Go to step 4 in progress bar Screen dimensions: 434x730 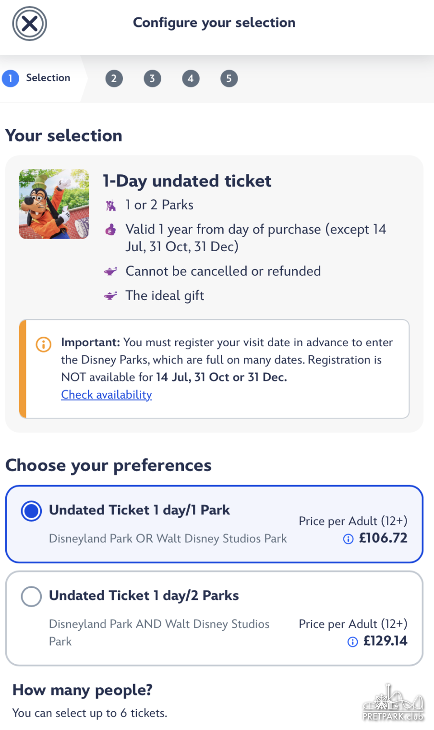coord(191,79)
